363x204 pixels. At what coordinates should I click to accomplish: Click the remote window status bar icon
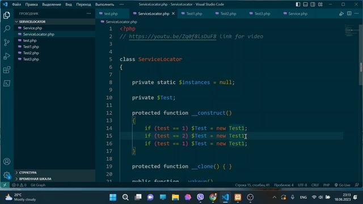click(5, 185)
